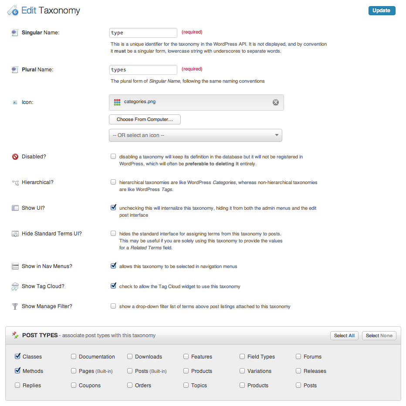This screenshot has width=406, height=406.
Task: Click the Show Manage Filter funnel icon
Action: coord(15,306)
